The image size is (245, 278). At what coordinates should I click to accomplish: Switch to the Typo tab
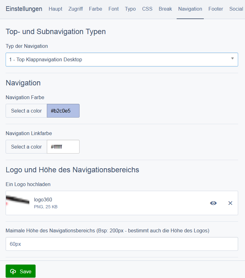point(130,9)
